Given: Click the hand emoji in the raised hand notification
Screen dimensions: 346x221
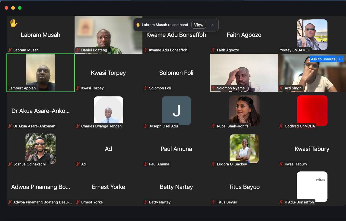Looking at the screenshot, I should click(x=138, y=25).
